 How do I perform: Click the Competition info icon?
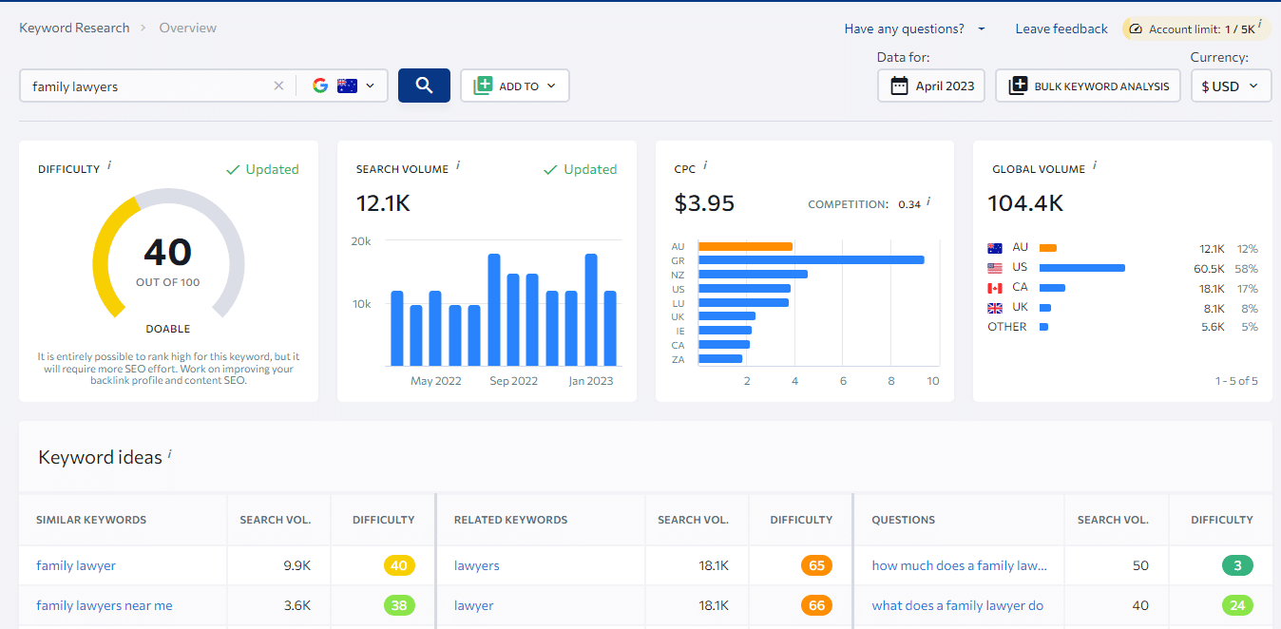(x=928, y=201)
